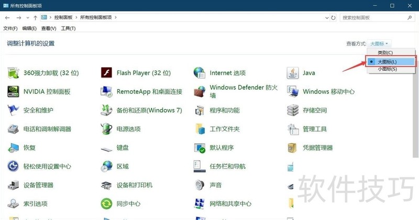Click the search magnifier icon
The height and width of the screenshot is (220, 419).
(410, 18)
